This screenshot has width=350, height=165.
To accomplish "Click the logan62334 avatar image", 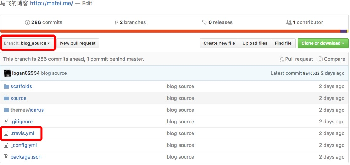I will pyautogui.click(x=7, y=73).
